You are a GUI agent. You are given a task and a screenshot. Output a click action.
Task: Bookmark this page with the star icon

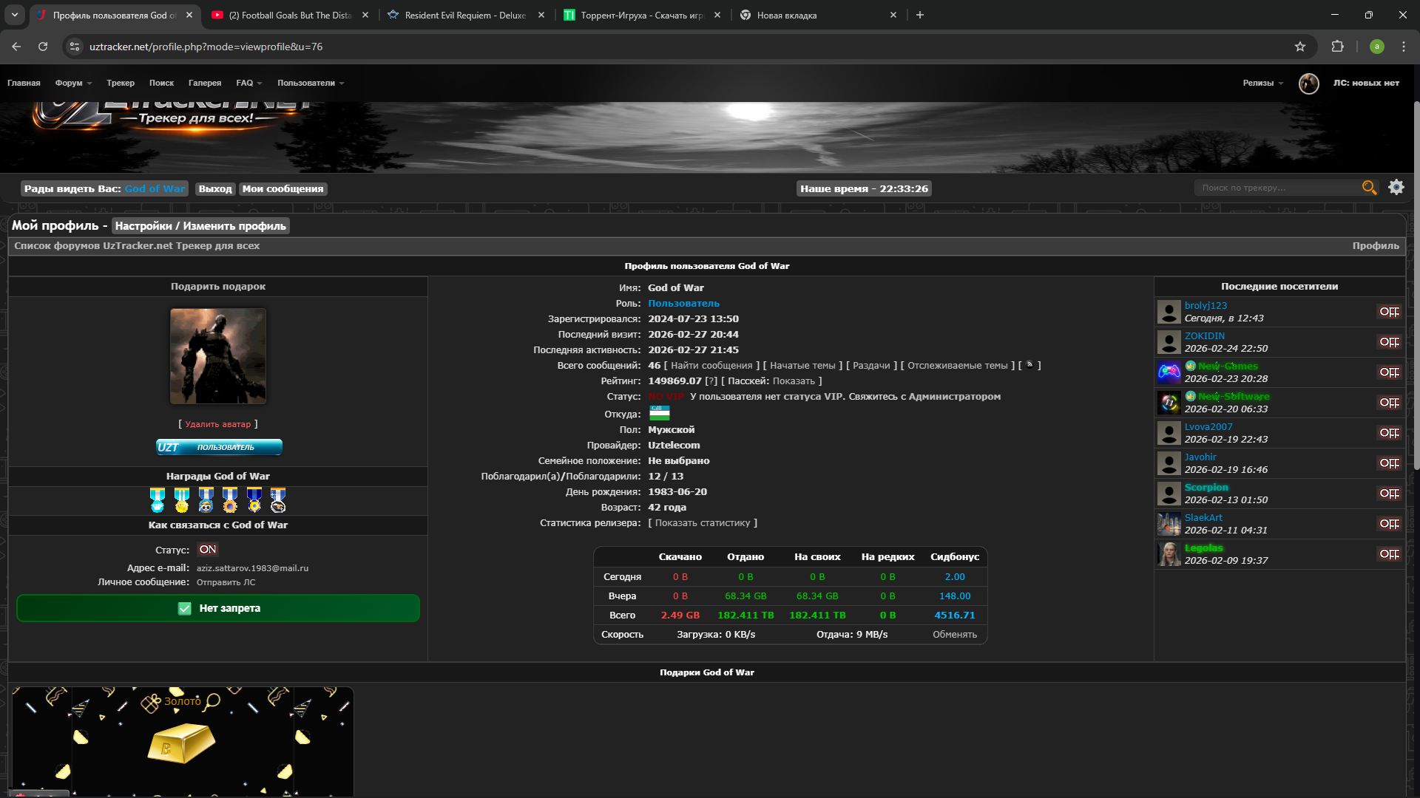1300,47
